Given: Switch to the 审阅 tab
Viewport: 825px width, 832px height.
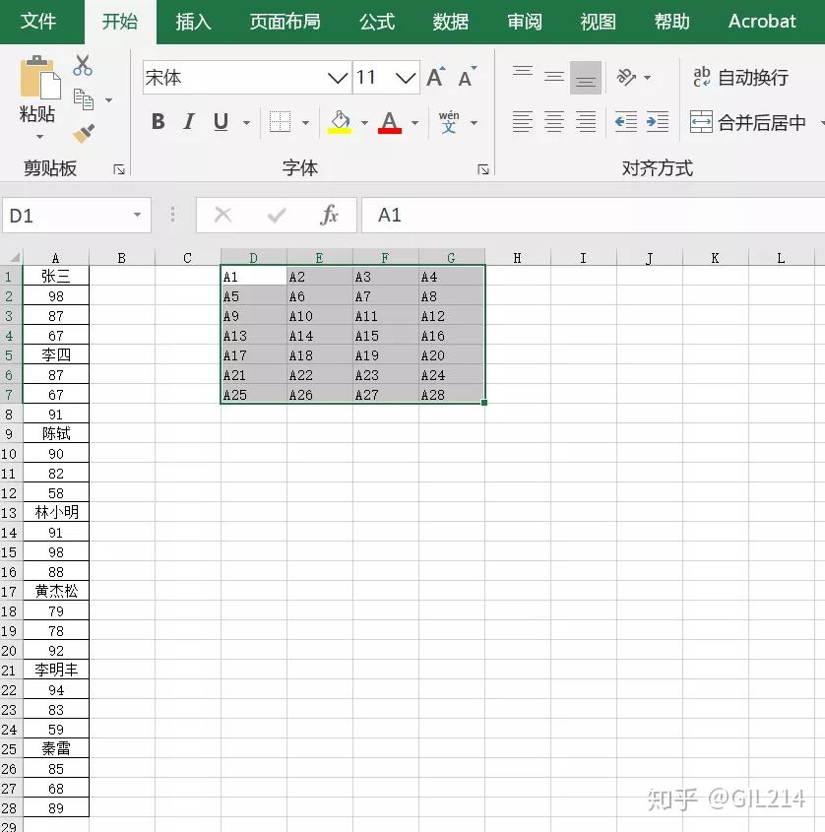Looking at the screenshot, I should pyautogui.click(x=524, y=22).
